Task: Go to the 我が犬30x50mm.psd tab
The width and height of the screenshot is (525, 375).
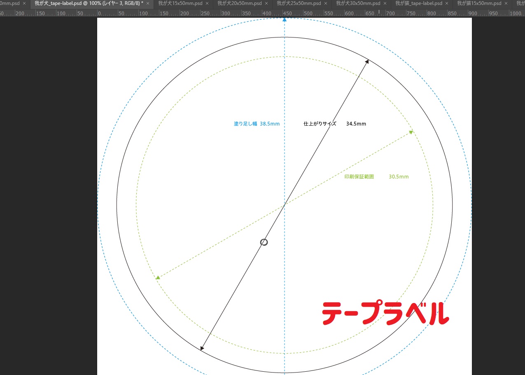Action: pos(358,3)
